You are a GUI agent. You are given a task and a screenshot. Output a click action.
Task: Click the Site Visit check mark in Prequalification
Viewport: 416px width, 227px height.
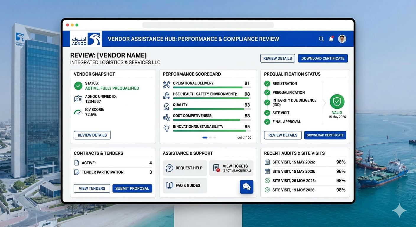pos(267,113)
